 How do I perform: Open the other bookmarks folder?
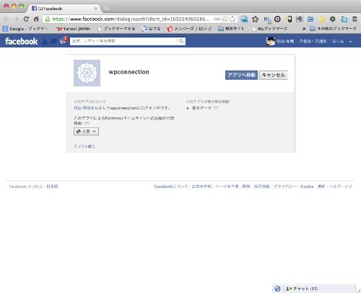(333, 29)
